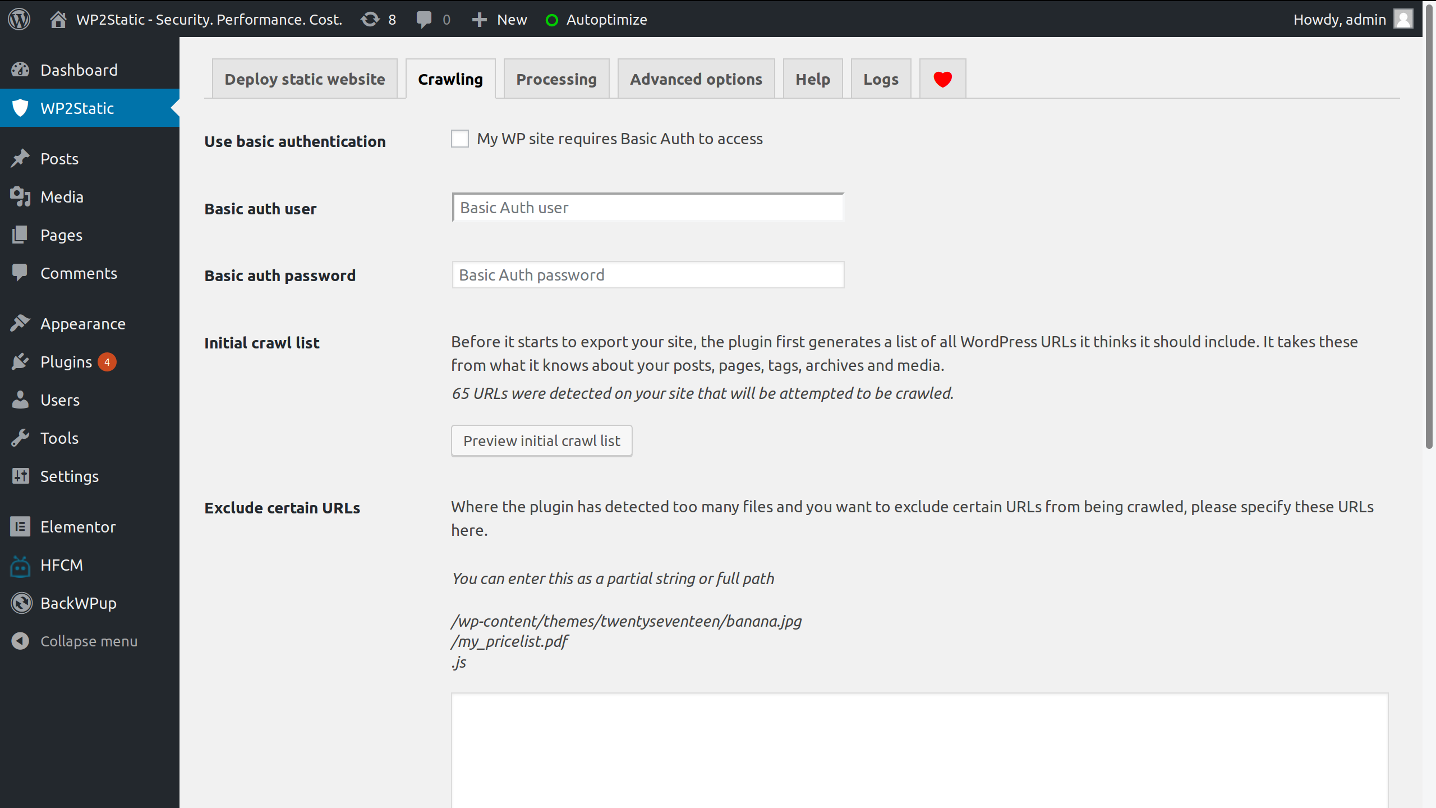Click Preview initial crawl list button
Image resolution: width=1436 pixels, height=808 pixels.
point(541,441)
